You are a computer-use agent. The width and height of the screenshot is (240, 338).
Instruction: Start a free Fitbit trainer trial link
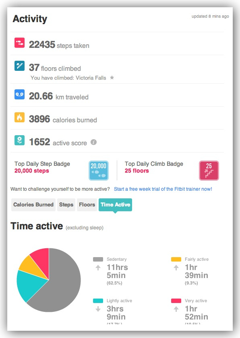pos(163,189)
